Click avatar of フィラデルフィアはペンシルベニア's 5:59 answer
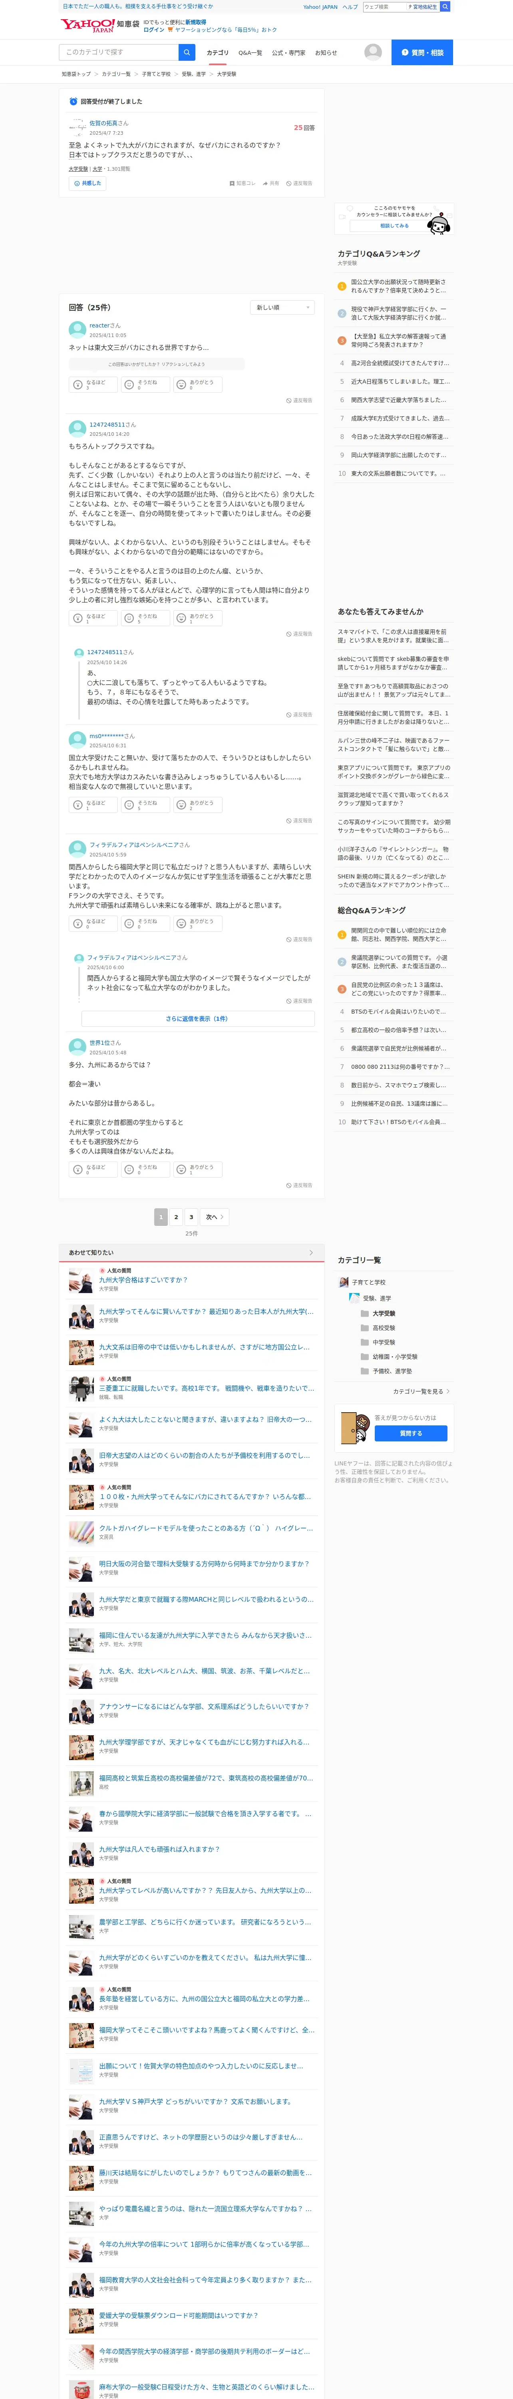 77,848
